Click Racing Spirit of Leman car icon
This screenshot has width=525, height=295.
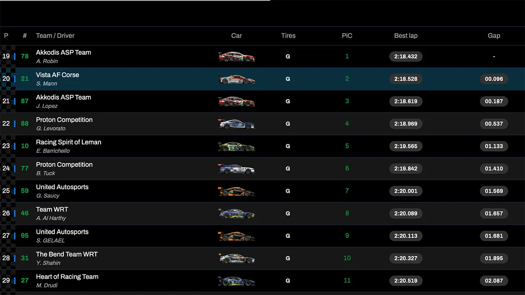click(236, 146)
